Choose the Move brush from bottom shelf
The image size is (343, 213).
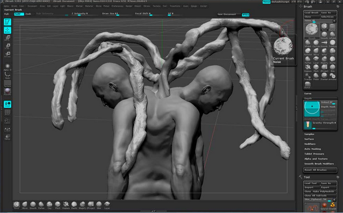(x=25, y=205)
